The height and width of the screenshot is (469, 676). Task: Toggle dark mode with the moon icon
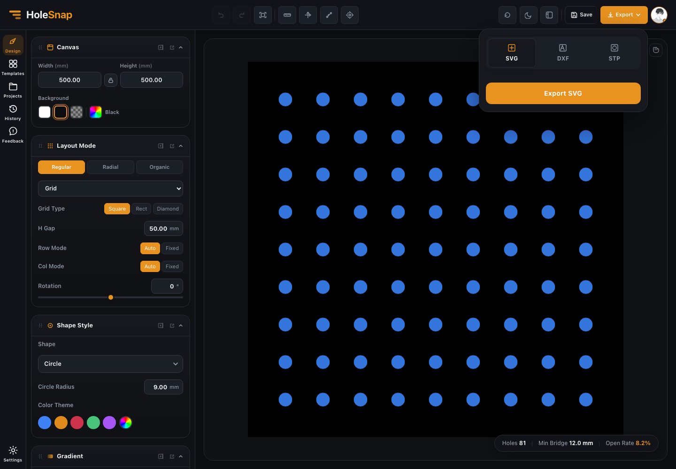point(528,15)
